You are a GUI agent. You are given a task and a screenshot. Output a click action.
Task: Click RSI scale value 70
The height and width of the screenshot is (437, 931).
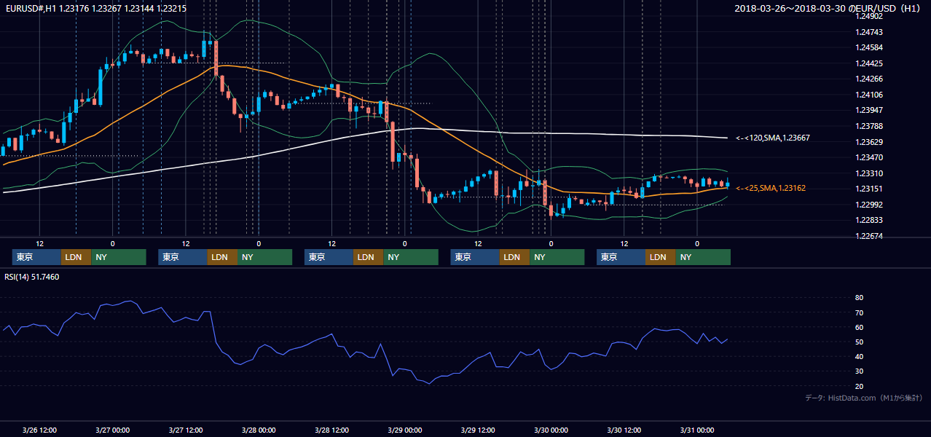[859, 312]
